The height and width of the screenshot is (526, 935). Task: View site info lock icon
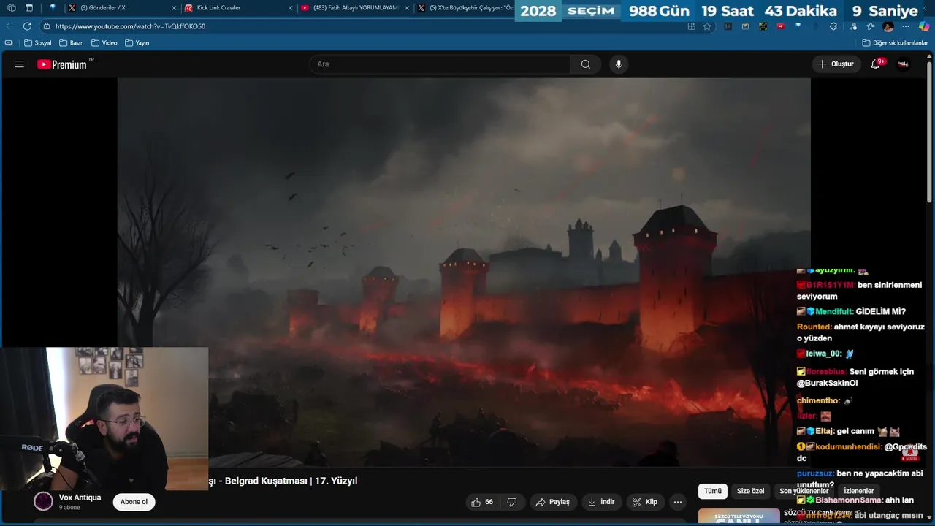click(47, 26)
